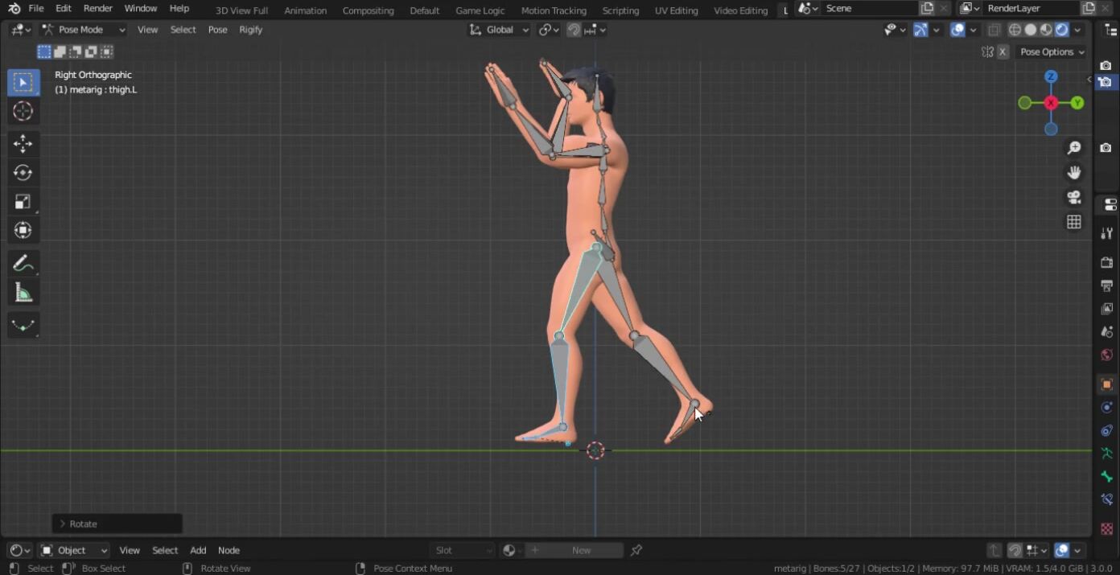Open the Render menu

pyautogui.click(x=98, y=9)
